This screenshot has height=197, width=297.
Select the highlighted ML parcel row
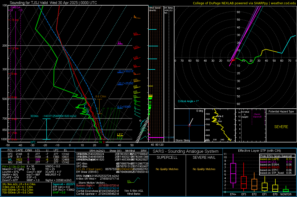38,160
